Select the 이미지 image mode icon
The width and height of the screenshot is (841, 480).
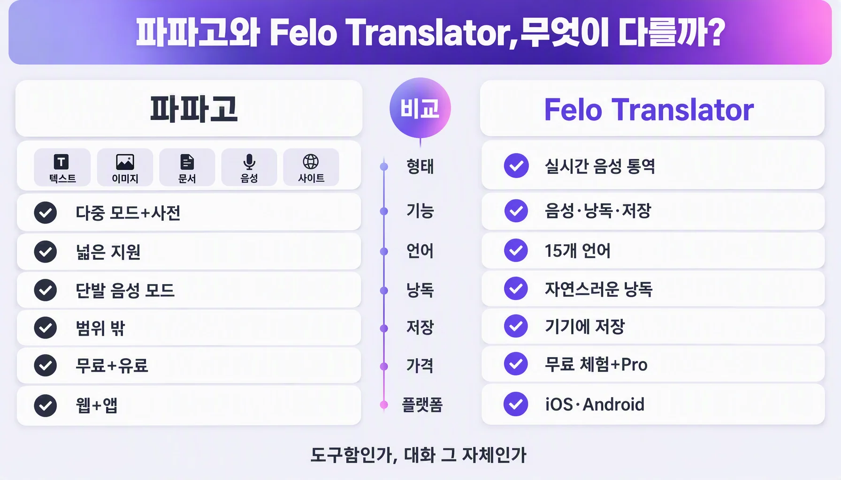125,168
